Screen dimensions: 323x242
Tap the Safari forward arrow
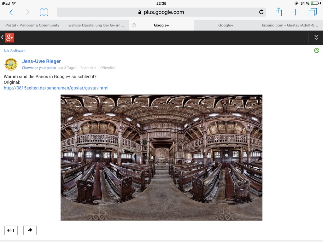[x=27, y=12]
